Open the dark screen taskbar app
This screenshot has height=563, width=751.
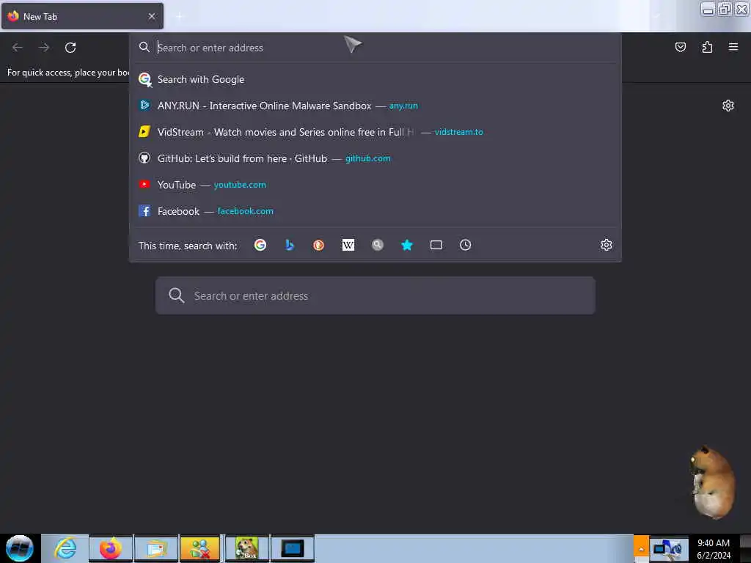(293, 548)
